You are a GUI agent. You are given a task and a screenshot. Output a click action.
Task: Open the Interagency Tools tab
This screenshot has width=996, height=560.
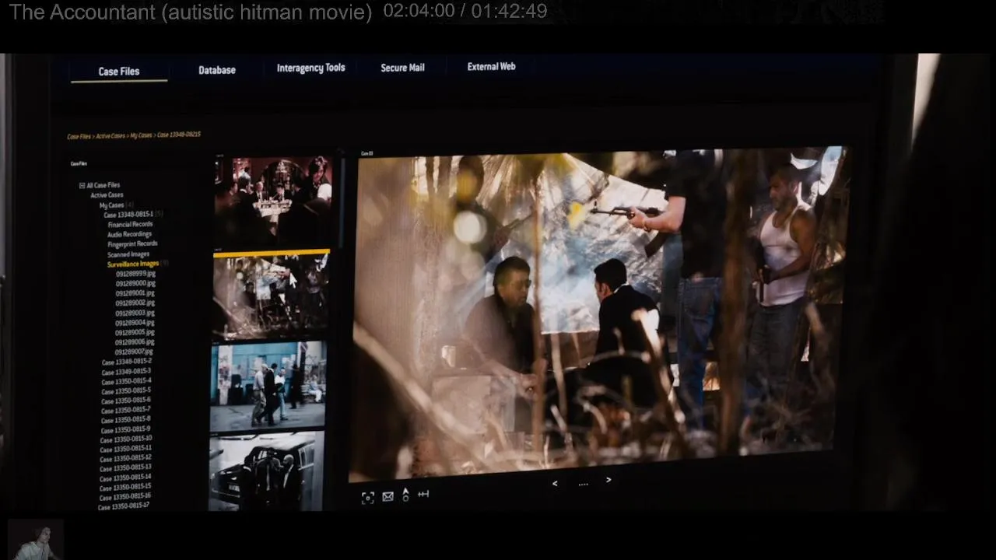311,68
